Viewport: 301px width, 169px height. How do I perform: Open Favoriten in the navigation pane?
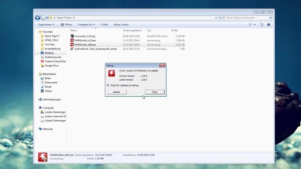coord(48,31)
